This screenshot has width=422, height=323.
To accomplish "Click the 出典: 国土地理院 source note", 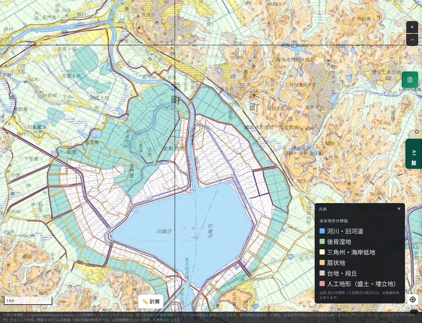I will (x=359, y=295).
